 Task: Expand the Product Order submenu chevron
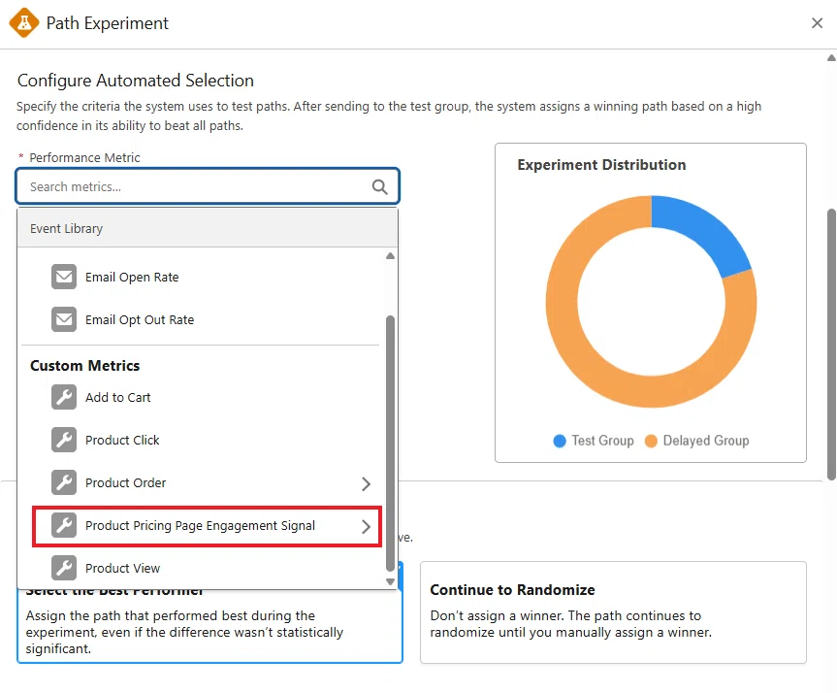(366, 483)
